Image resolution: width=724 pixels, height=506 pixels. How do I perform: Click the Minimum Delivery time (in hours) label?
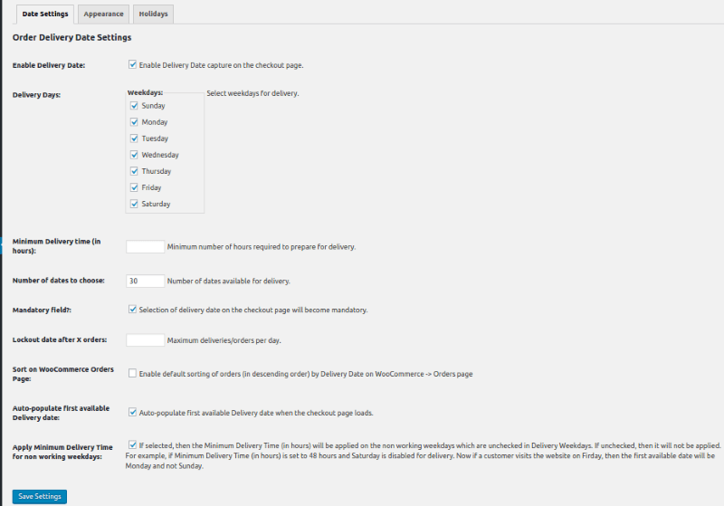coord(56,246)
